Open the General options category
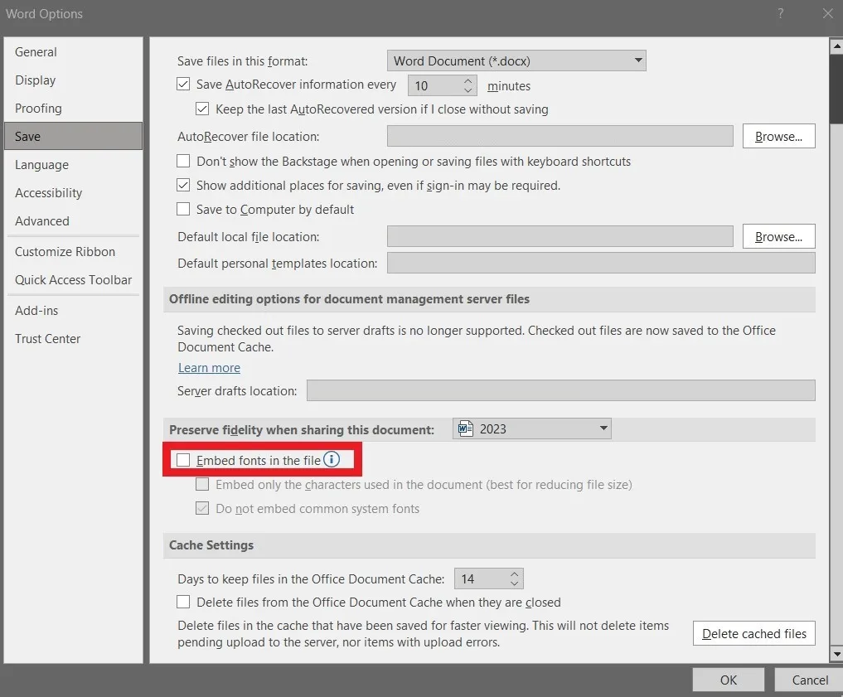 tap(73, 52)
